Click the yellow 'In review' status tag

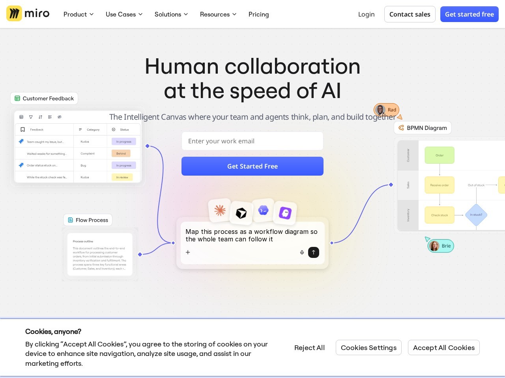pos(122,177)
